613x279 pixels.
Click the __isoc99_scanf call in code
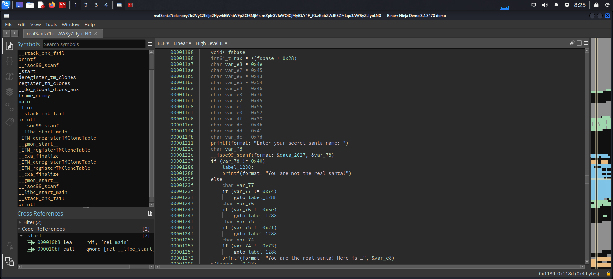pos(231,155)
